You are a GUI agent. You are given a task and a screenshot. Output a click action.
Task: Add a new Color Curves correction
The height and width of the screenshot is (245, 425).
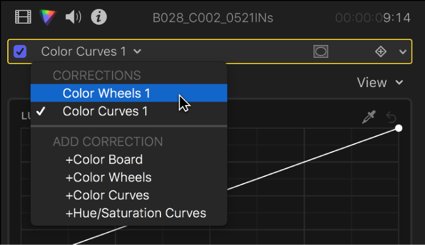pyautogui.click(x=107, y=196)
